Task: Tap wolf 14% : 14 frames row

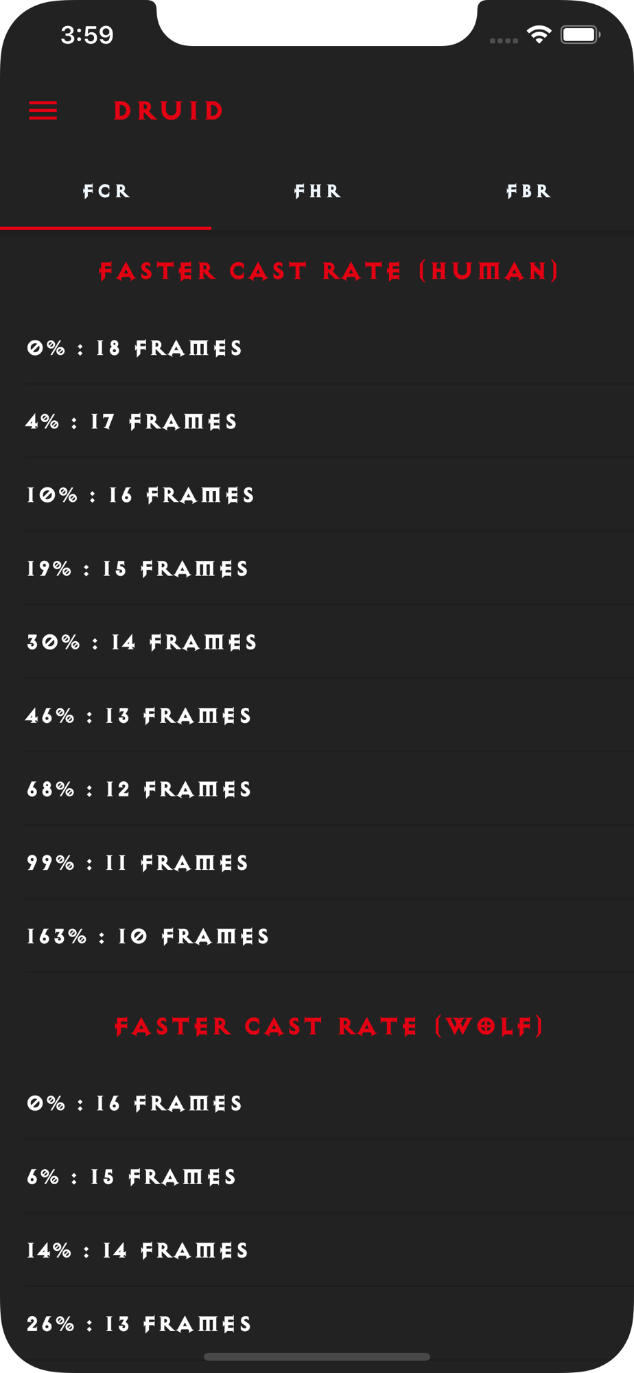Action: tap(329, 1250)
